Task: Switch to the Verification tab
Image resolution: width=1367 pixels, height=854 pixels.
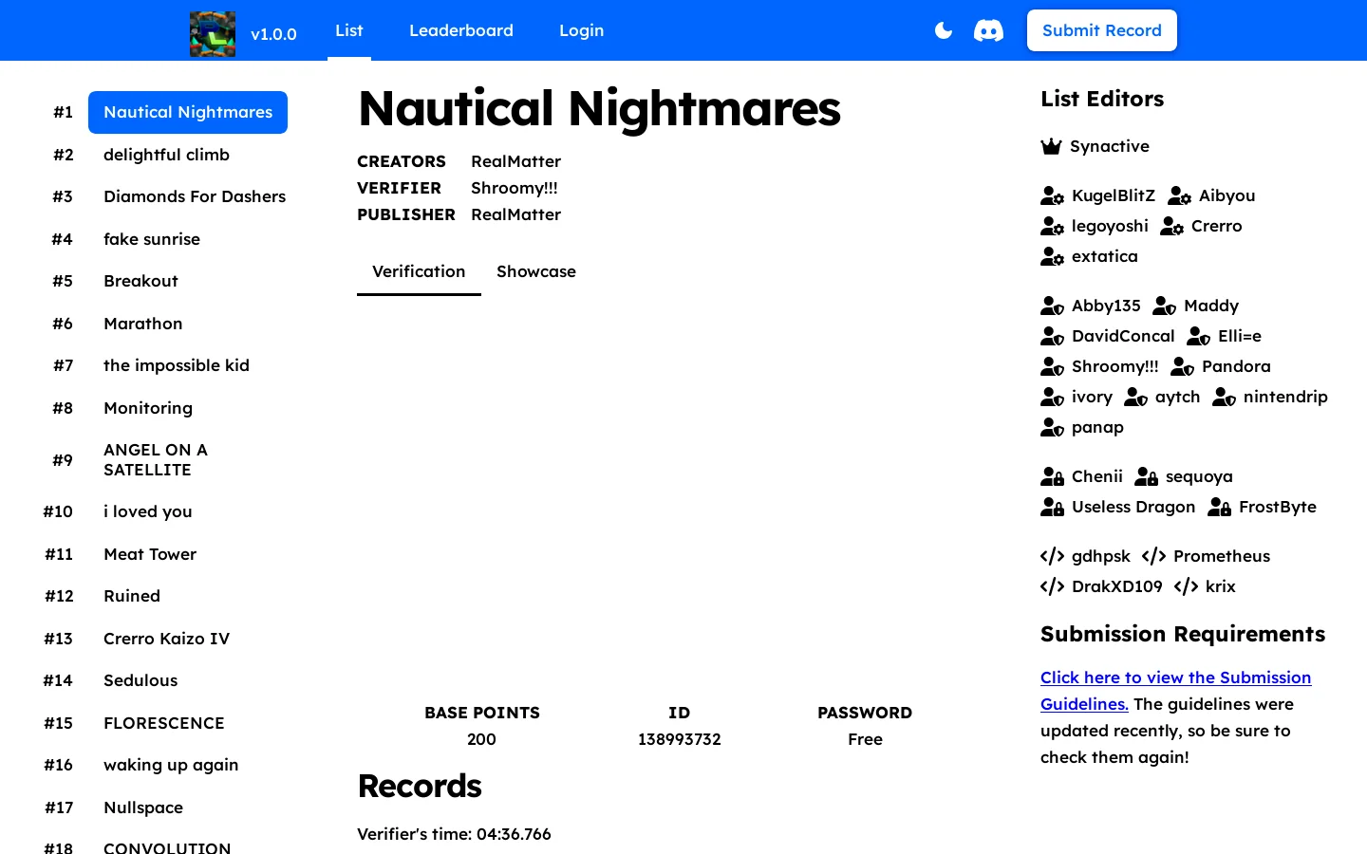Action: click(x=419, y=271)
